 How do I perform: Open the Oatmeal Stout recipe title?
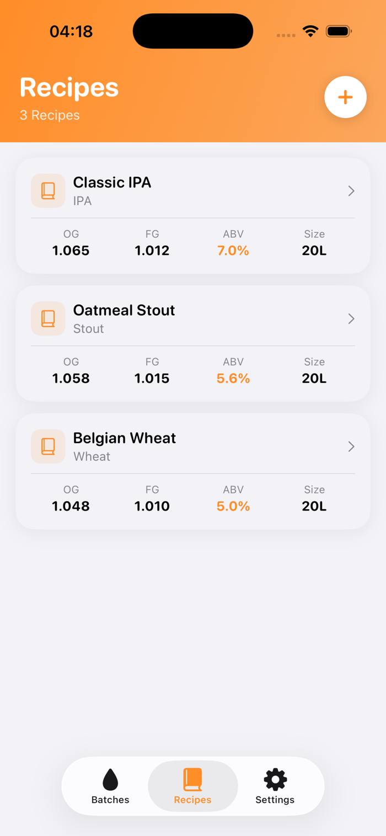pyautogui.click(x=124, y=310)
